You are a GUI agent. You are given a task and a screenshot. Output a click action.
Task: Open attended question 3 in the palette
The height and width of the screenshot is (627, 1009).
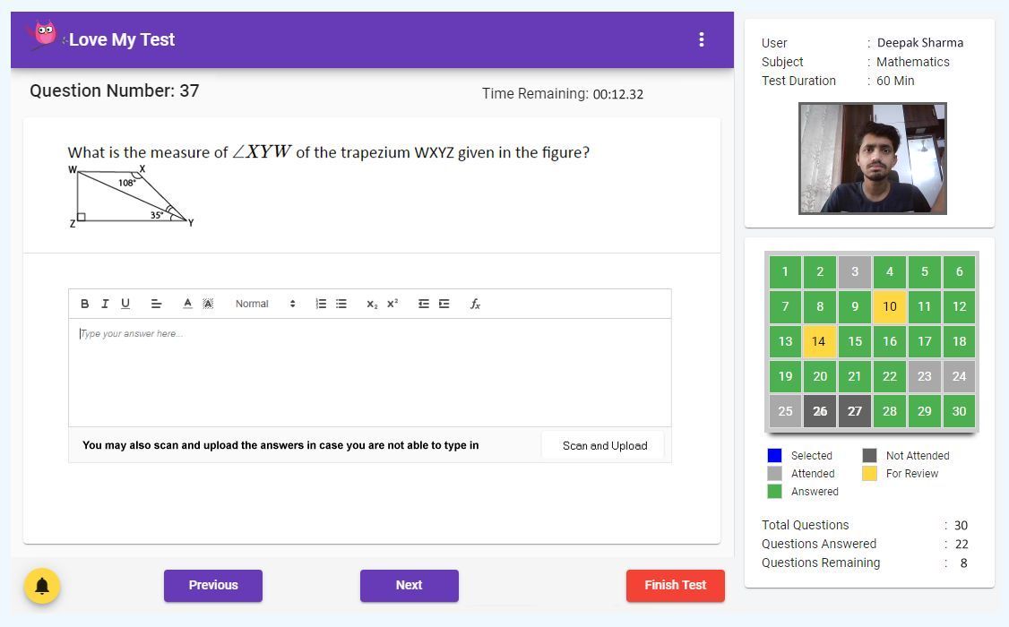[855, 271]
